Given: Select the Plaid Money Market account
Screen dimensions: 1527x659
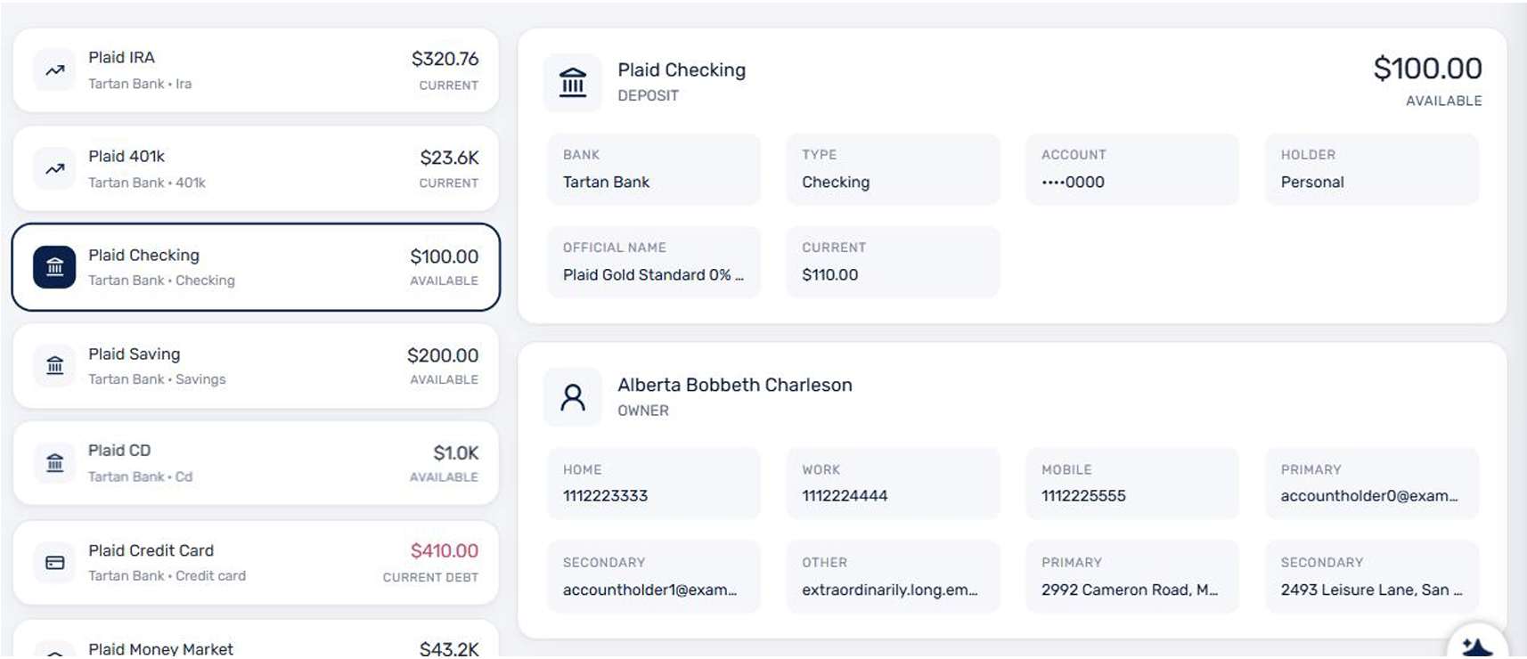Looking at the screenshot, I should coord(256,639).
